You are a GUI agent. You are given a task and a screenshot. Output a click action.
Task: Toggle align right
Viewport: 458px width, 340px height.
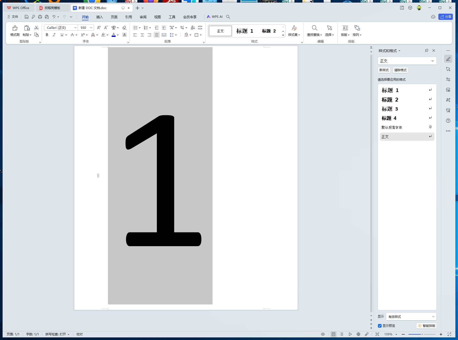click(149, 35)
